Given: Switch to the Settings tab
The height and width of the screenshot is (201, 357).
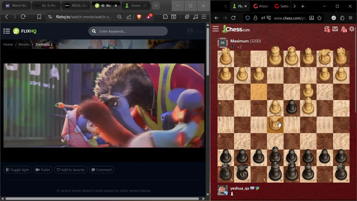Looking at the screenshot, I should tap(282, 6).
